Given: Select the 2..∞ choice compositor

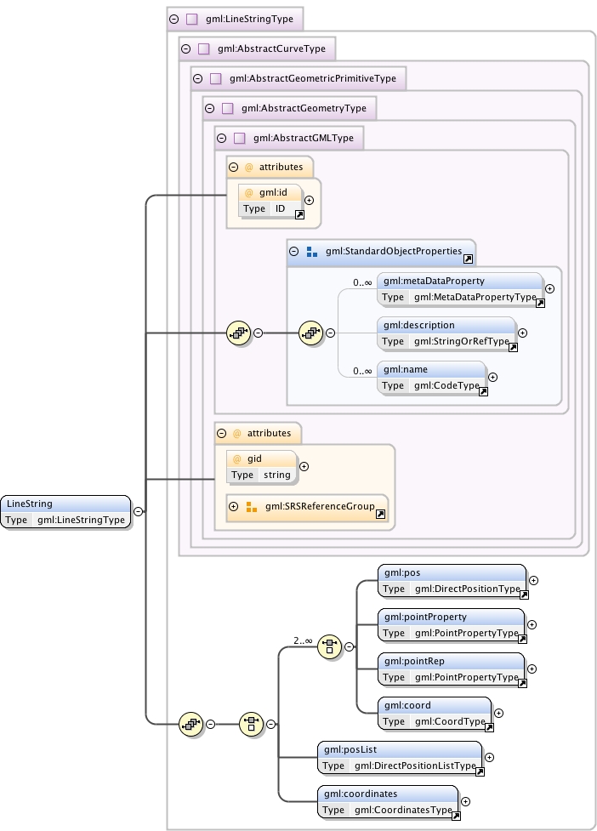Looking at the screenshot, I should coord(329,646).
